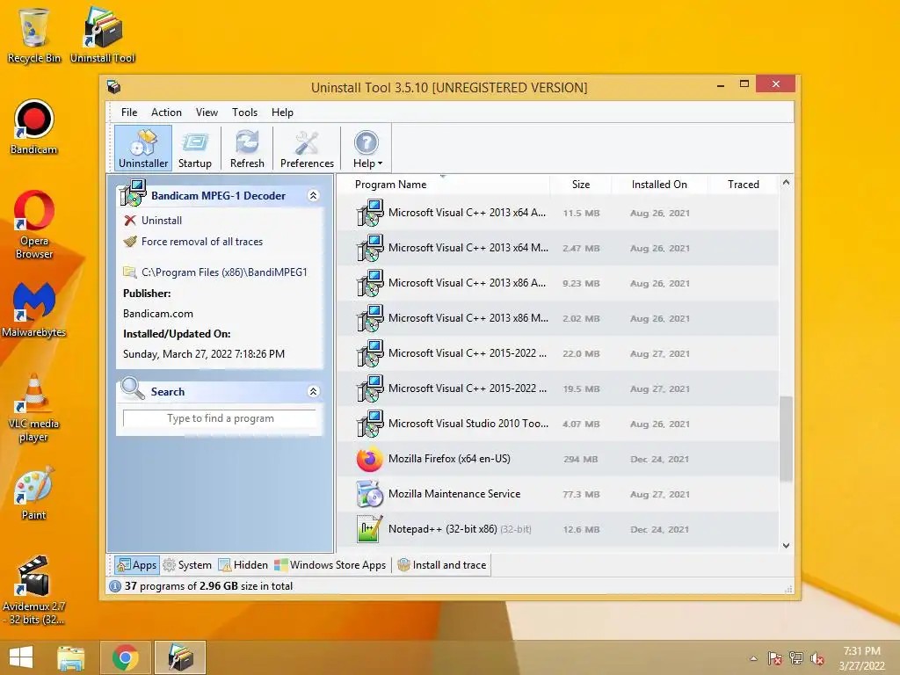Click the Uninstall Tool taskbar button
The image size is (900, 675).
click(180, 657)
